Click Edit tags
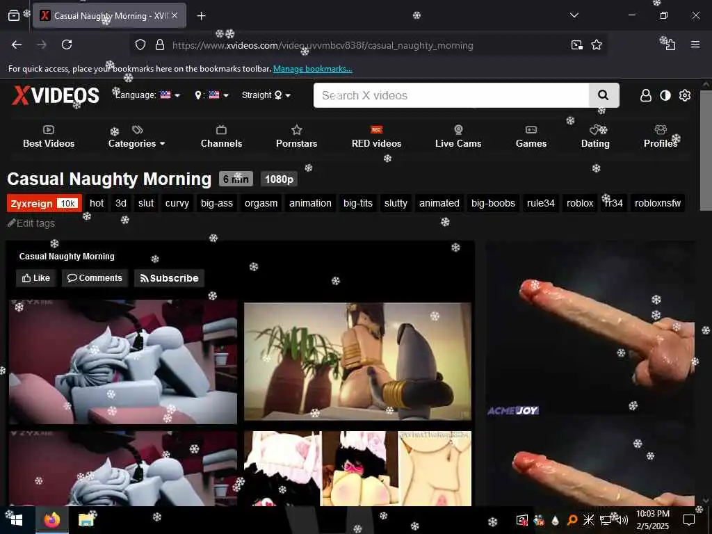This screenshot has width=712, height=534. pos(31,223)
